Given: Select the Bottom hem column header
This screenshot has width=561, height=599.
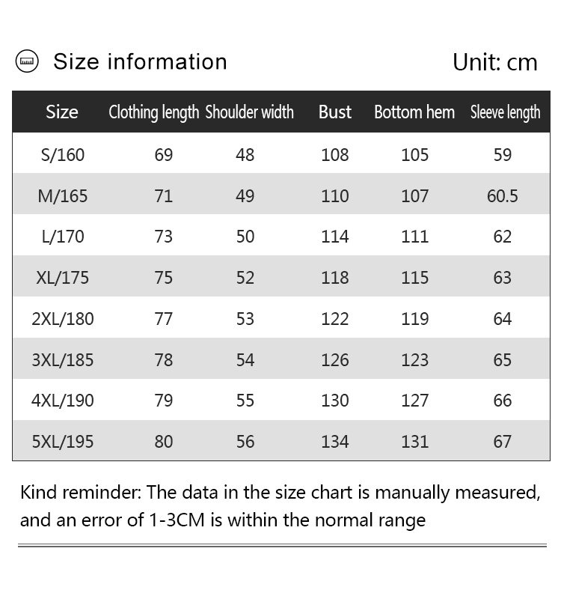Looking at the screenshot, I should pyautogui.click(x=414, y=112).
